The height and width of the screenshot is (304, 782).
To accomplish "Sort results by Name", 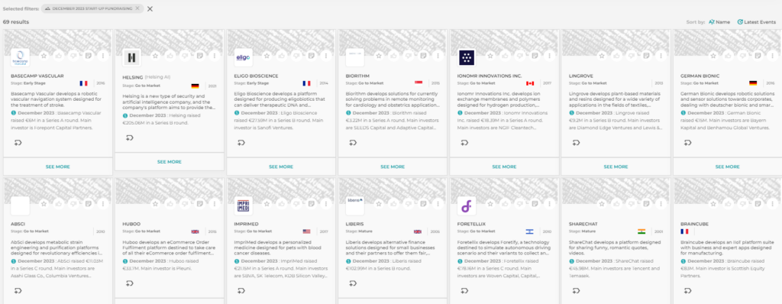I will coord(719,22).
